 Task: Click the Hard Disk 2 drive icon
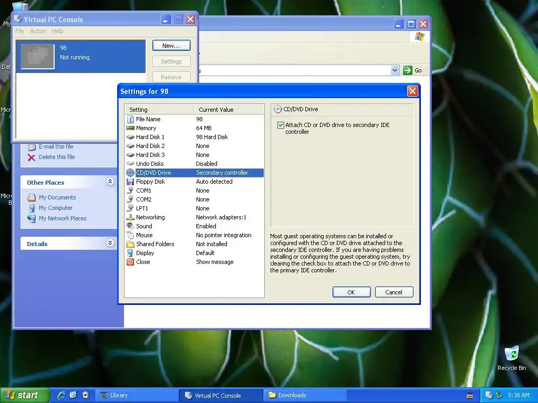[x=130, y=146]
